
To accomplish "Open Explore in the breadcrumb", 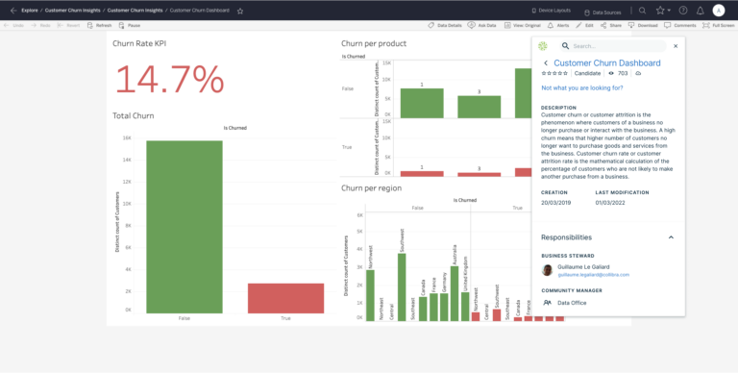I will click(30, 11).
